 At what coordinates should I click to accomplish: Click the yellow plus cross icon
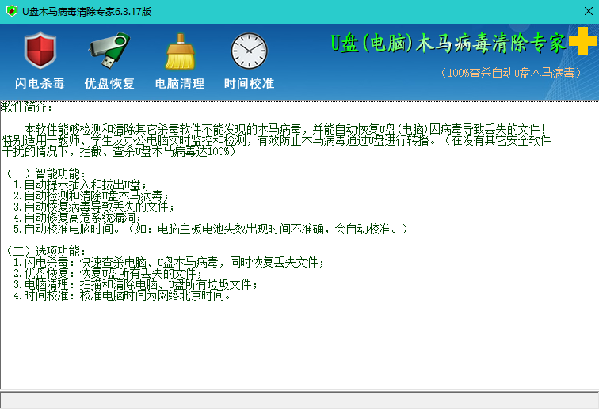click(582, 41)
